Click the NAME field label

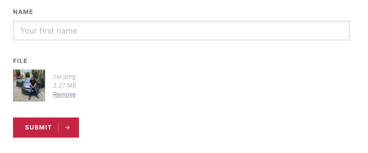tap(23, 12)
